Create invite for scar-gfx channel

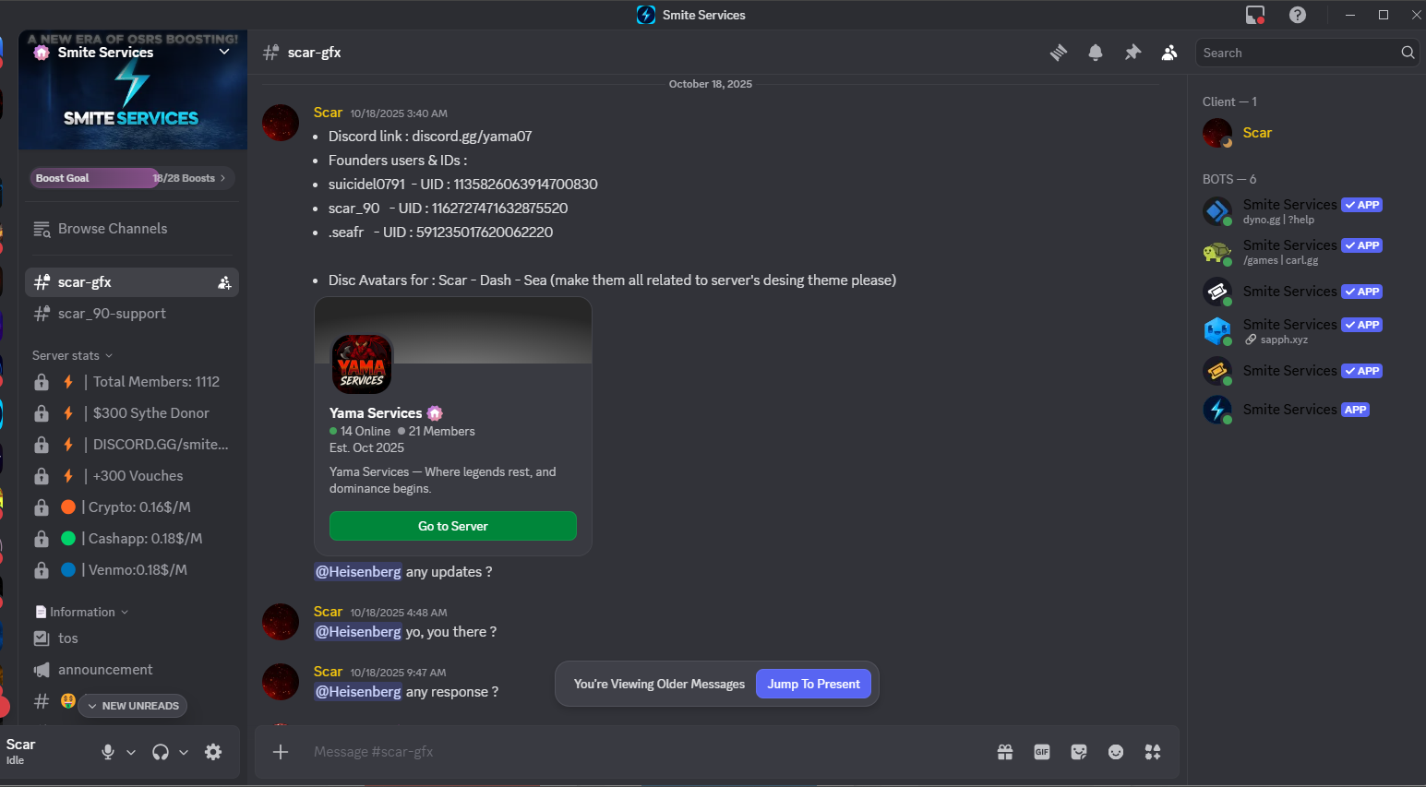[x=224, y=282]
